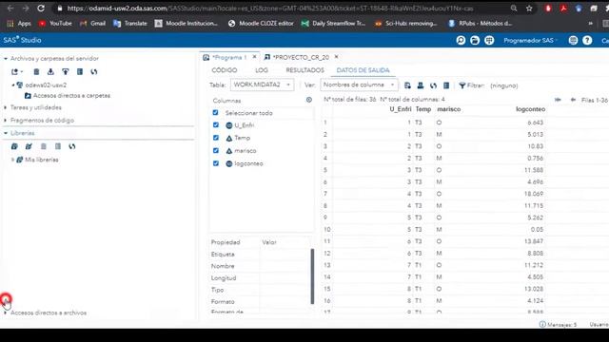This screenshot has width=609, height=342.
Task: Click the print table icon in data toolbar
Action: [x=421, y=85]
